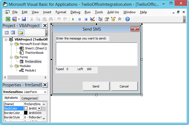The height and width of the screenshot is (125, 189).
Task: Open the BackColor value dropdown arrow
Action: (x=39, y=108)
